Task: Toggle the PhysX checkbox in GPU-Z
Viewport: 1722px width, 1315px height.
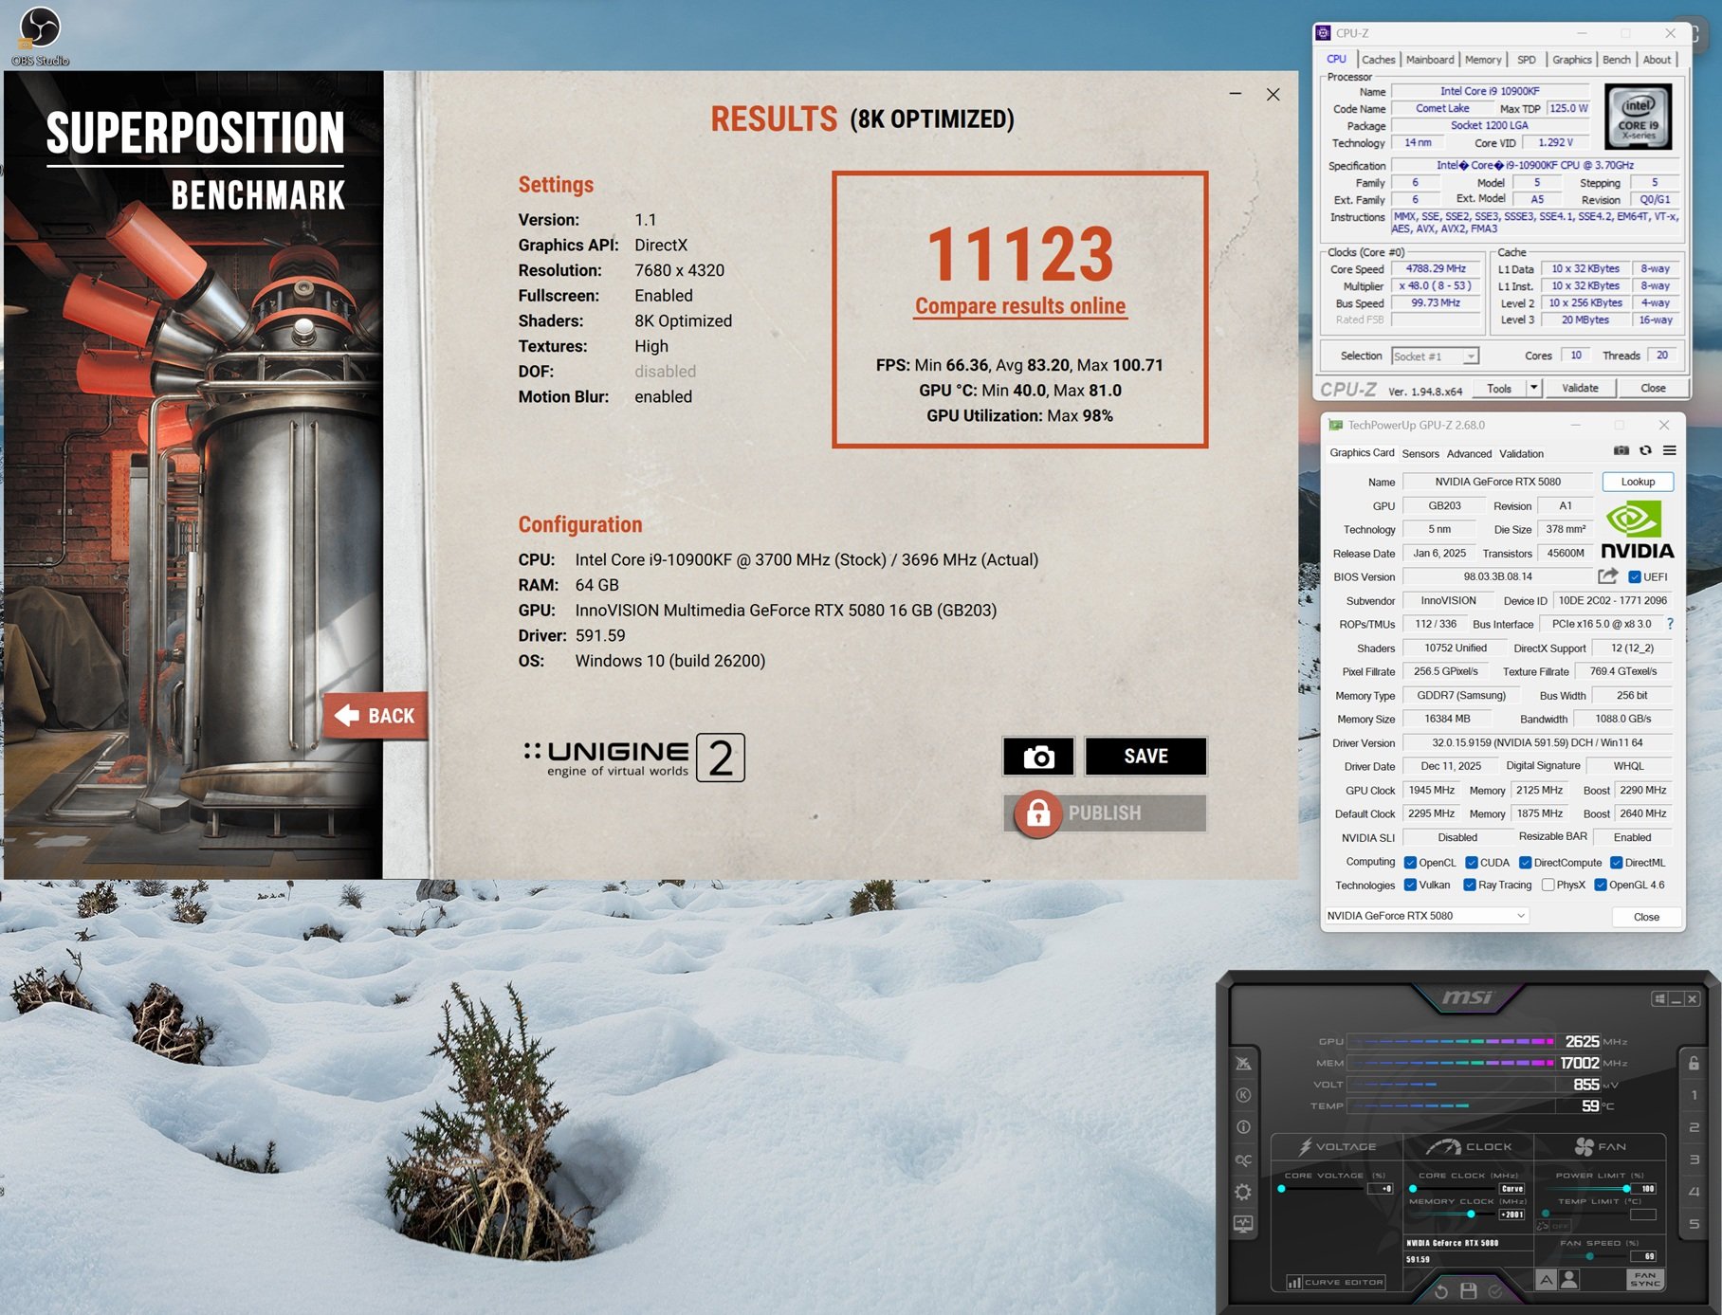Action: [1548, 886]
